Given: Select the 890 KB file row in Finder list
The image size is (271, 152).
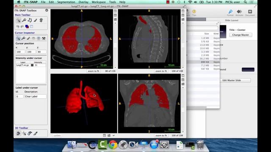Looking at the screenshot, I should click(203, 62).
